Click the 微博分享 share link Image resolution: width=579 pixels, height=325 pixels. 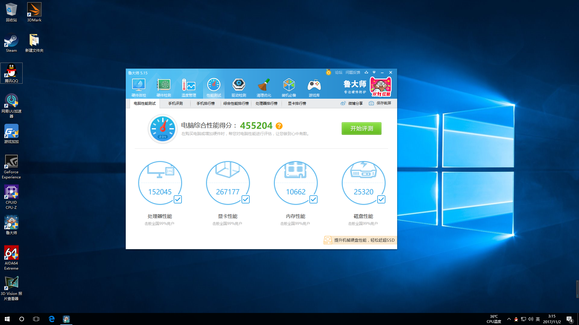point(352,103)
